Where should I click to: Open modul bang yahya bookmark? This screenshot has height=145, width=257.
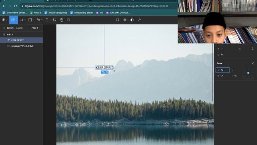click(x=56, y=12)
